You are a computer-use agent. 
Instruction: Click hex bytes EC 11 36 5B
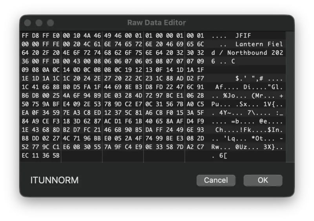41,156
